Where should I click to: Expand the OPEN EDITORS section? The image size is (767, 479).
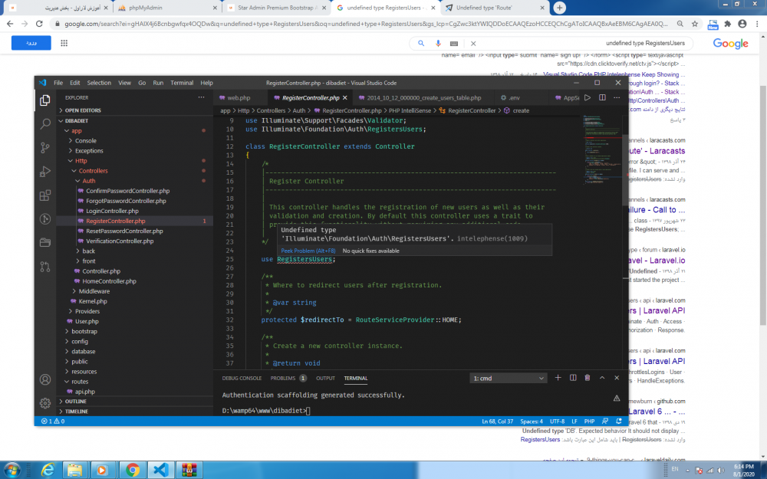pyautogui.click(x=83, y=110)
